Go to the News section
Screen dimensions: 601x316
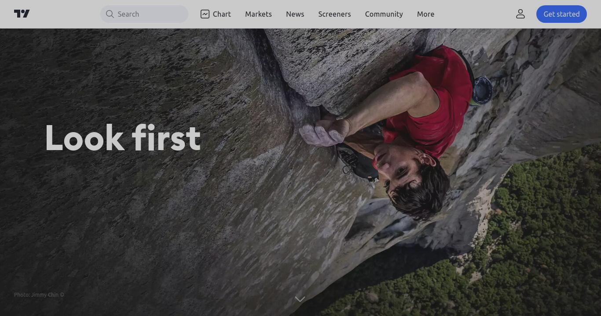295,14
